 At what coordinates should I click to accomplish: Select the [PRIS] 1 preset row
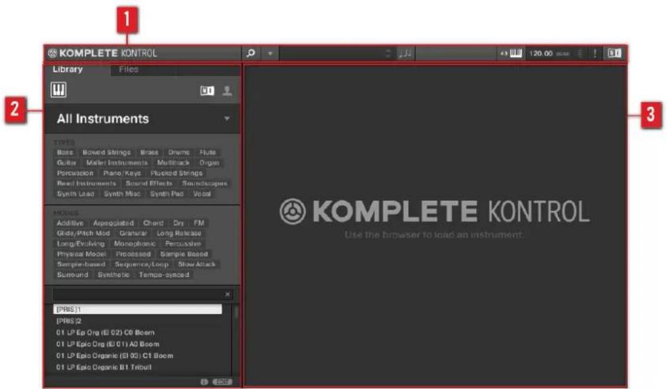pos(138,309)
